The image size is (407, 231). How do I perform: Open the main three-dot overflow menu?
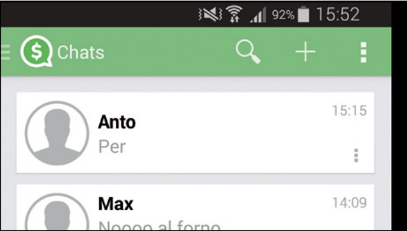point(364,53)
